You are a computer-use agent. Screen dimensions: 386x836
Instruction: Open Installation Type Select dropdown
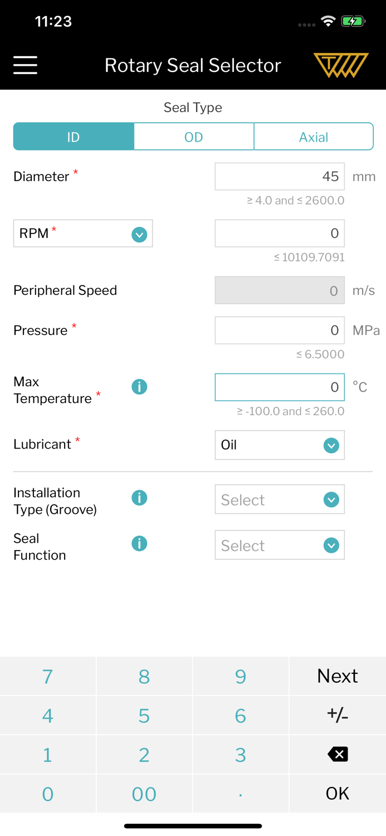pos(279,500)
